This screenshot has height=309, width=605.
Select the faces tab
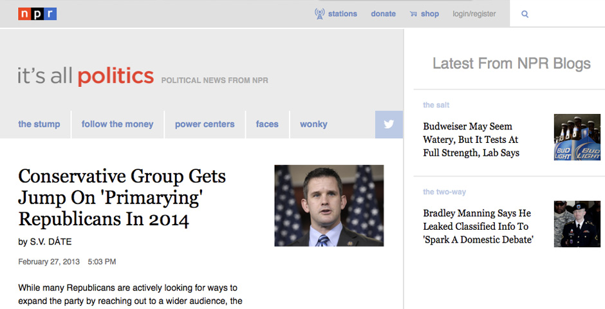coord(267,124)
